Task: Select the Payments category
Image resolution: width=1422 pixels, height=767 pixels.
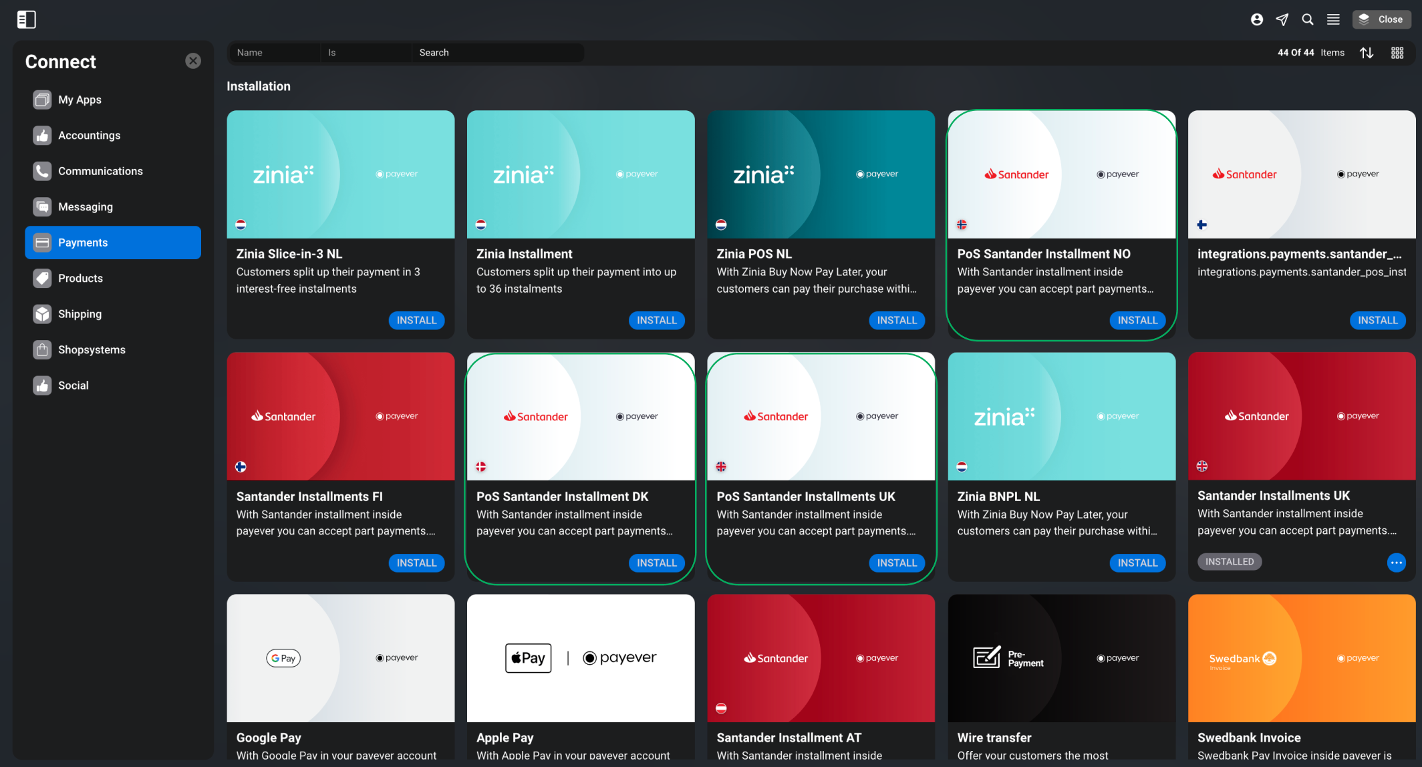Action: [113, 243]
